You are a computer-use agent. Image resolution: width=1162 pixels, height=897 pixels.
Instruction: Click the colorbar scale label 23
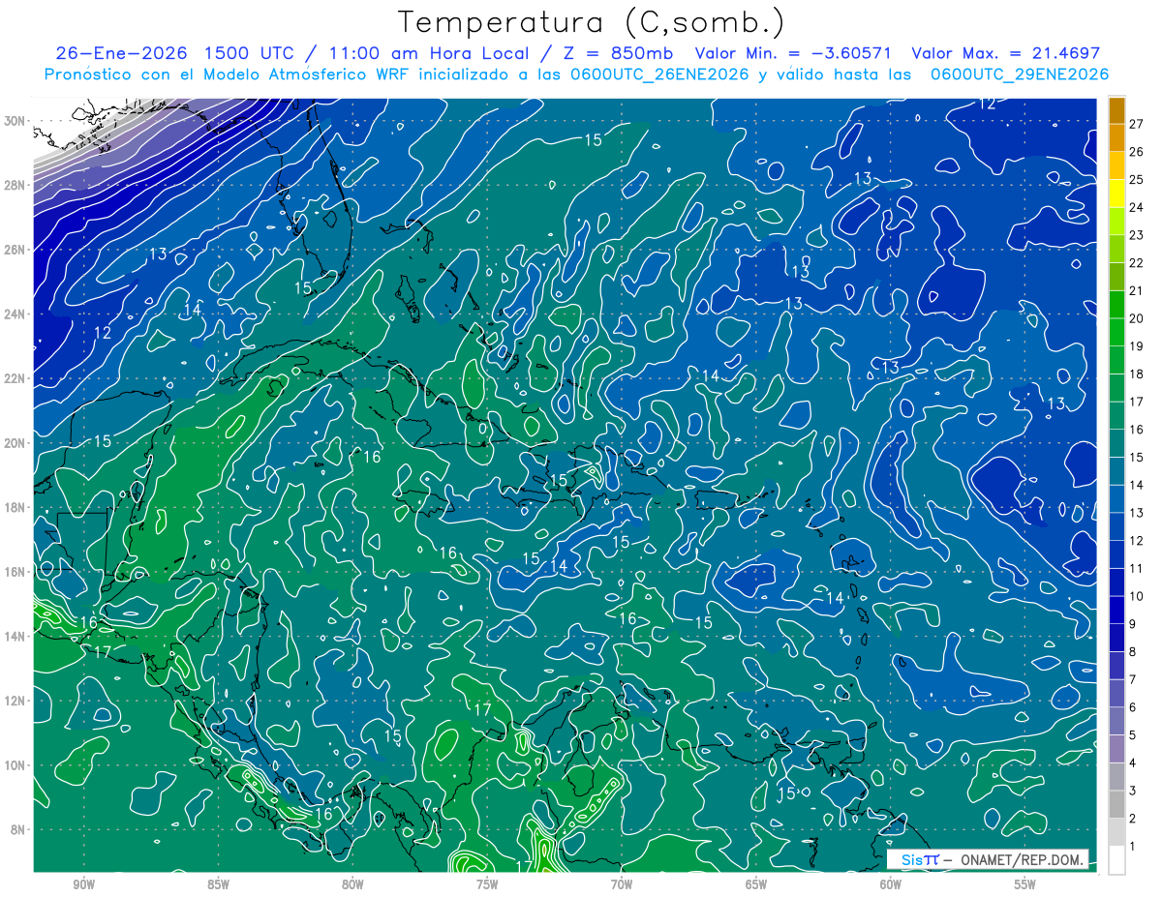pyautogui.click(x=1136, y=235)
